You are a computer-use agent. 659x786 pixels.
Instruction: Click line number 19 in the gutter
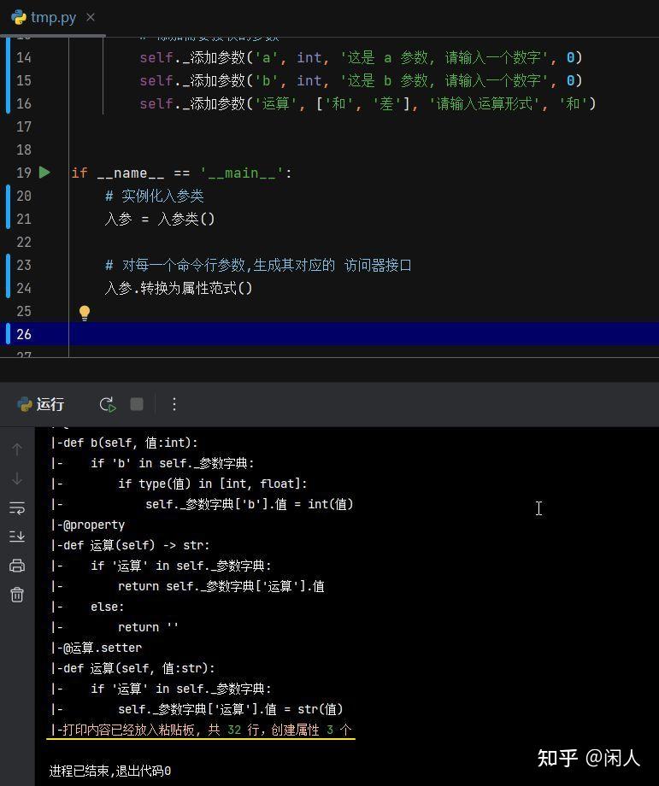click(x=24, y=173)
